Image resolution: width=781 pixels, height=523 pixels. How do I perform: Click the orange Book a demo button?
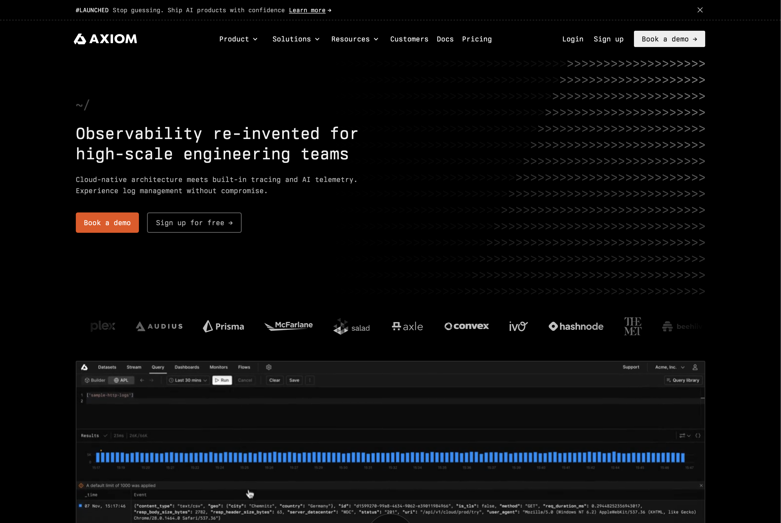pyautogui.click(x=107, y=222)
